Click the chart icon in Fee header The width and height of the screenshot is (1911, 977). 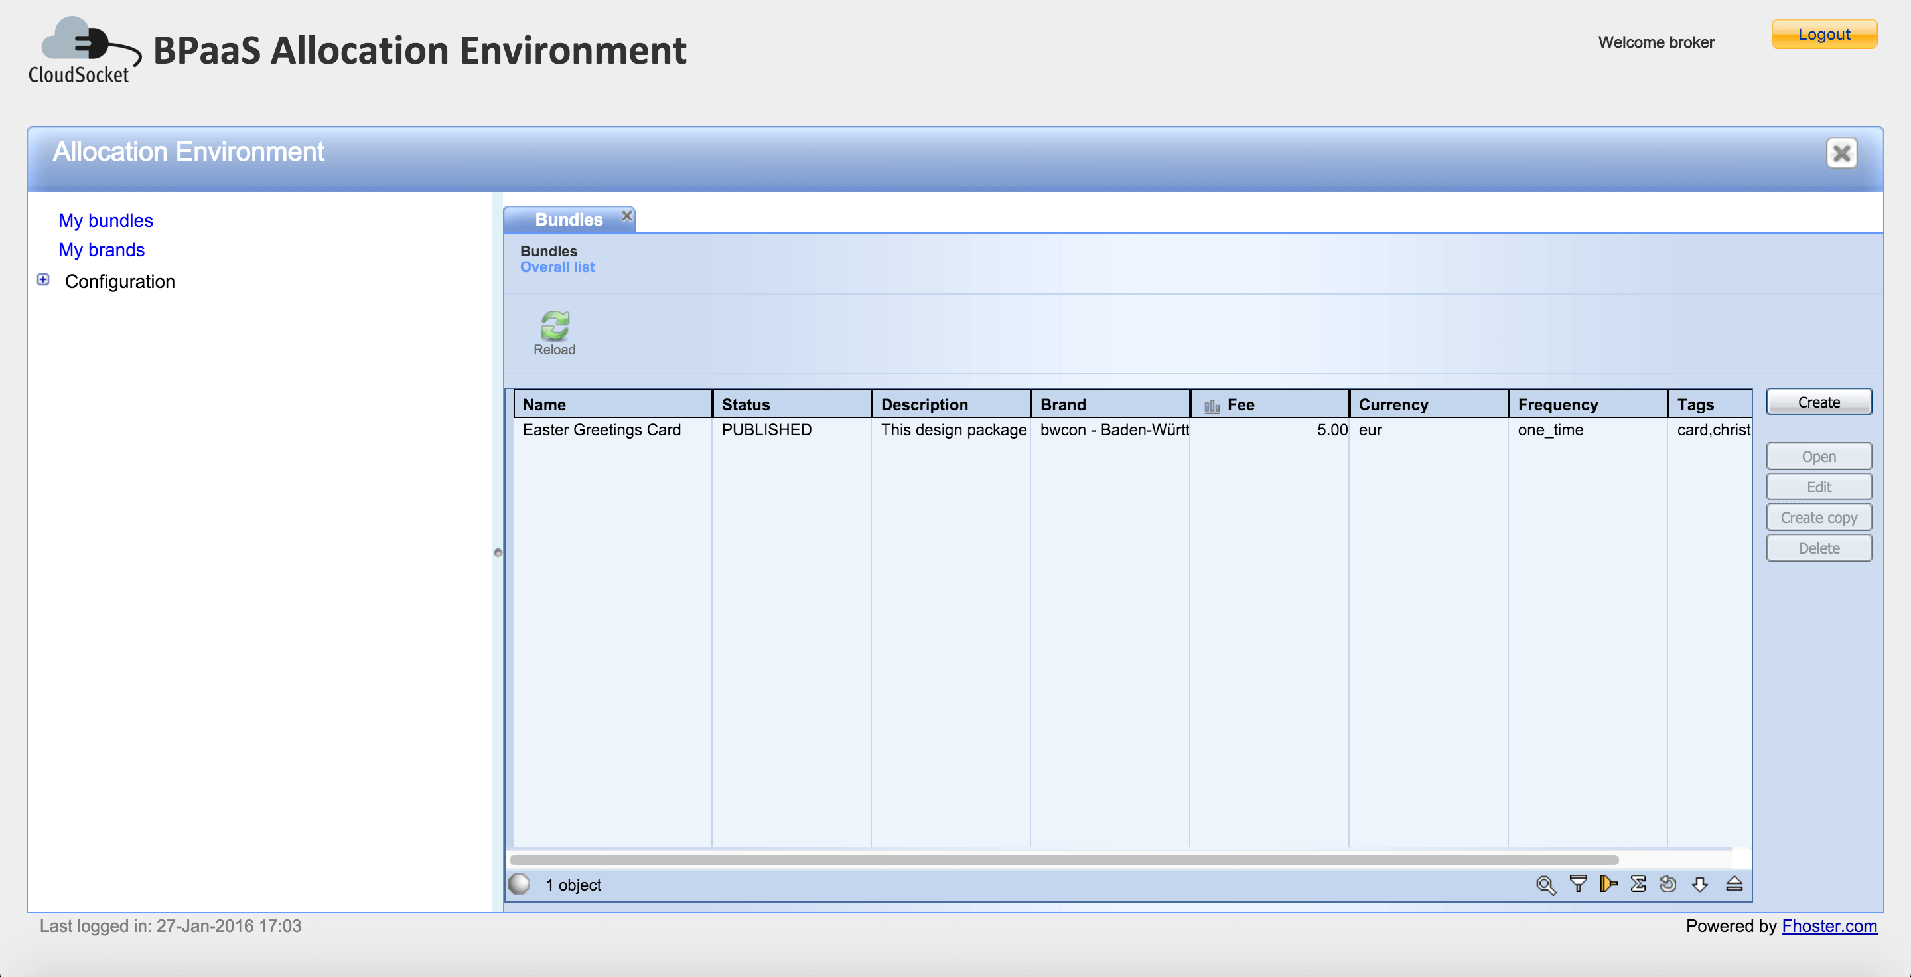(1212, 405)
